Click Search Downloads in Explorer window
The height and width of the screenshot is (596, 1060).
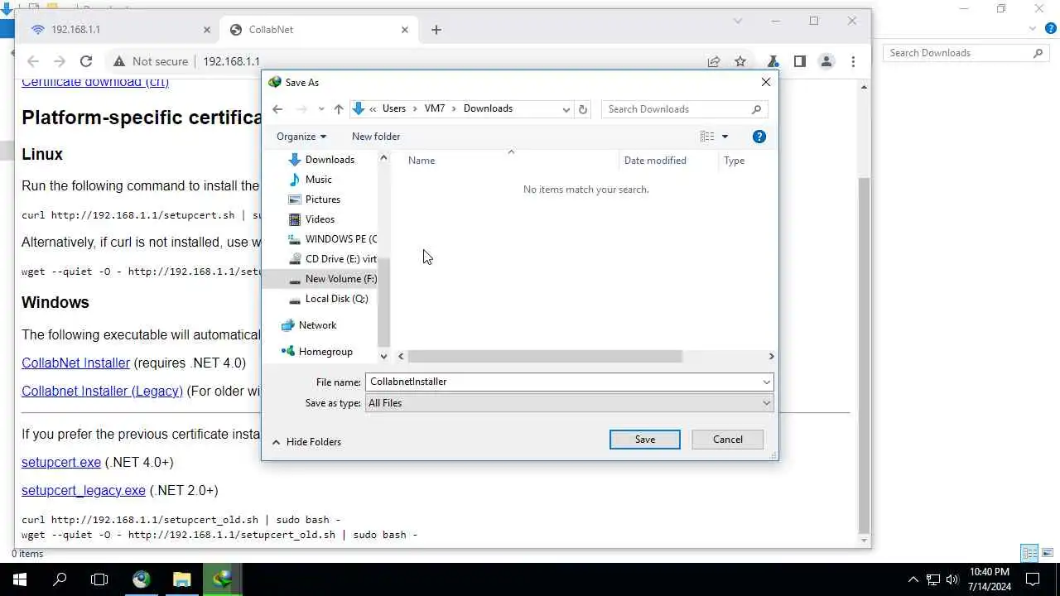click(x=966, y=53)
